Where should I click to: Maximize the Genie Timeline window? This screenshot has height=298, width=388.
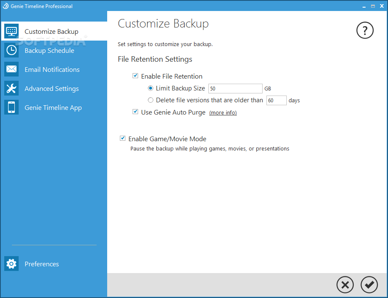click(x=373, y=6)
